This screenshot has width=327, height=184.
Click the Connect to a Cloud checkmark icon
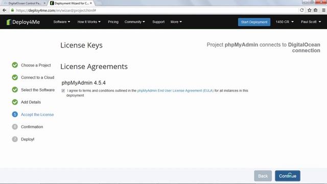pos(15,77)
